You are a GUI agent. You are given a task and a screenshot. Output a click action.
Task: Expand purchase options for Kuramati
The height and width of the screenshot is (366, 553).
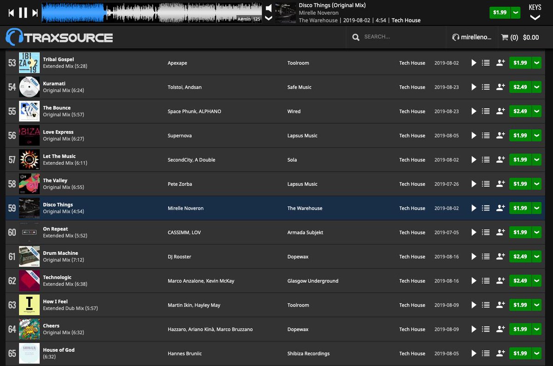(537, 87)
